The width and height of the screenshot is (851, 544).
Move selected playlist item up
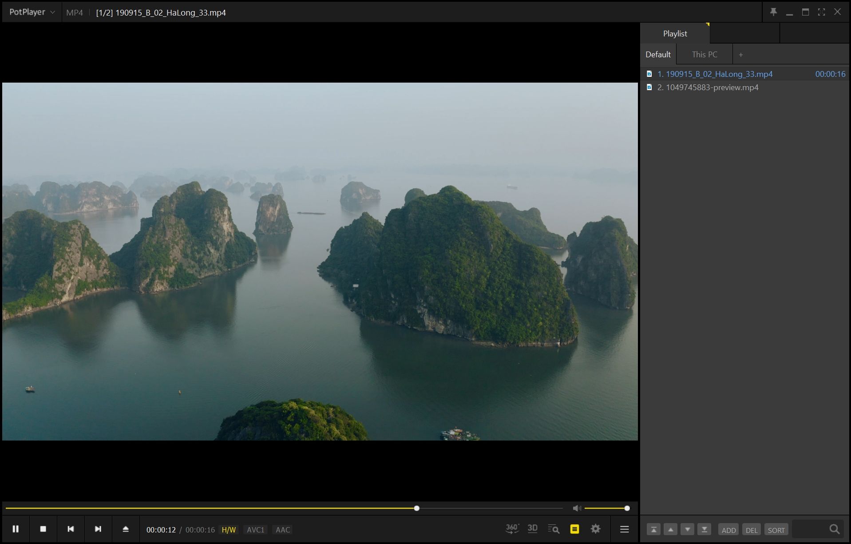point(671,529)
